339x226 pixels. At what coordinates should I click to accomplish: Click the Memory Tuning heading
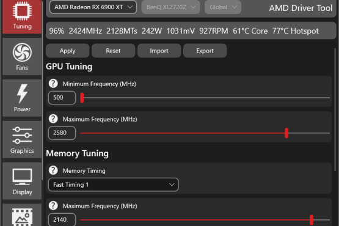[x=77, y=153]
